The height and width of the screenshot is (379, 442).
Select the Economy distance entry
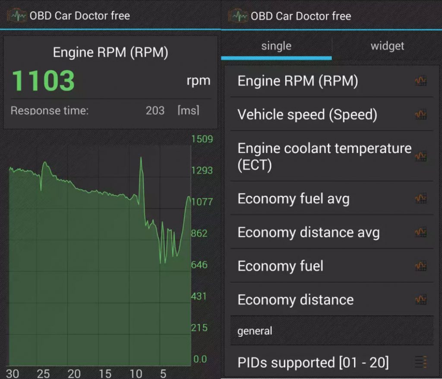(x=332, y=300)
